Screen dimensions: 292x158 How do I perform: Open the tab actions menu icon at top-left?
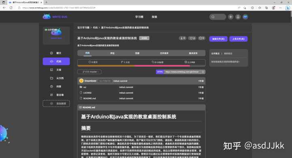click(4, 2)
